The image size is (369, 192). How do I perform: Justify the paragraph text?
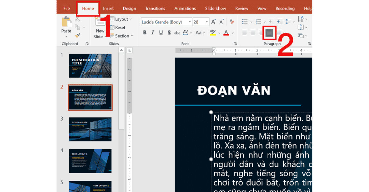[269, 33]
